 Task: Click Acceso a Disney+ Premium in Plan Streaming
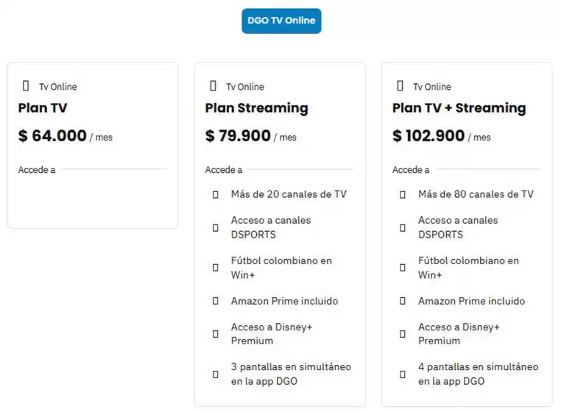[x=272, y=334]
